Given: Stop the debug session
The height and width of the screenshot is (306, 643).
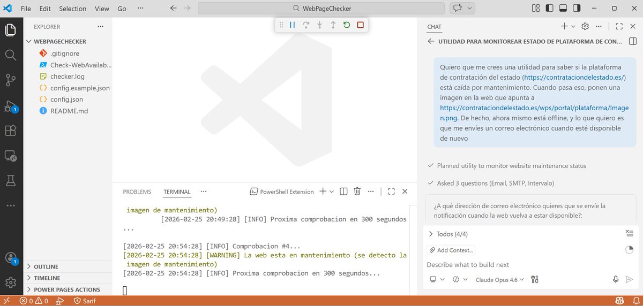Looking at the screenshot, I should click(x=360, y=25).
